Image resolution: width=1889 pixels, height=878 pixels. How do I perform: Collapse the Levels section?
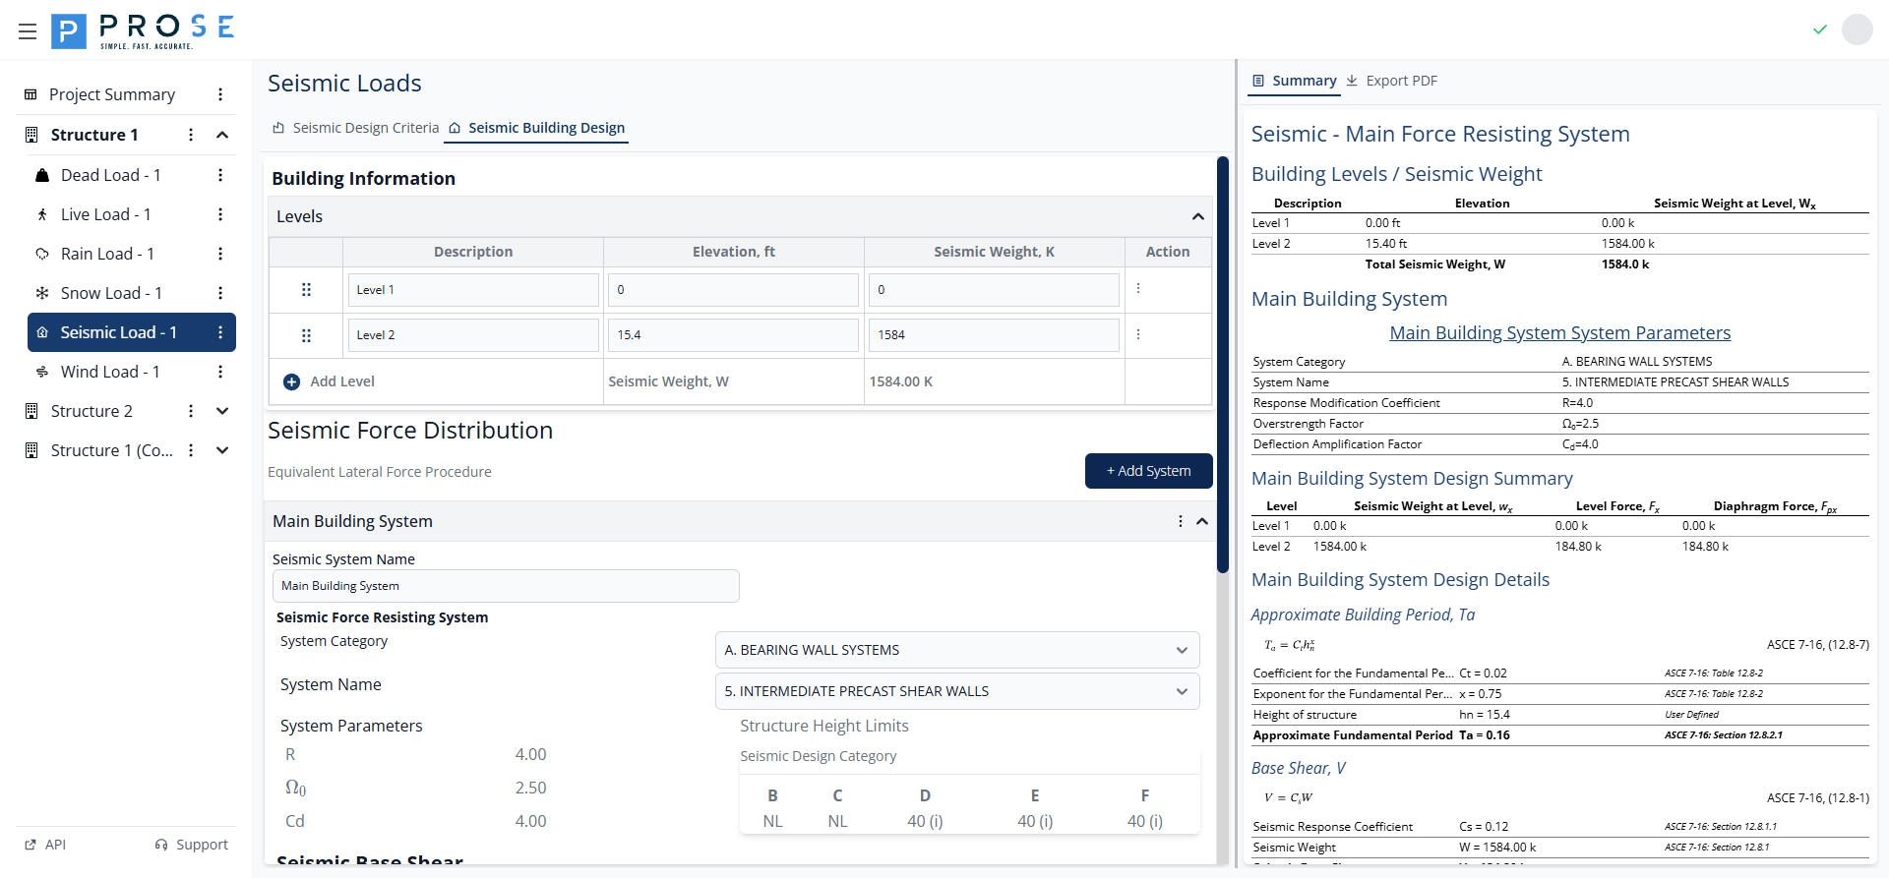click(1197, 216)
